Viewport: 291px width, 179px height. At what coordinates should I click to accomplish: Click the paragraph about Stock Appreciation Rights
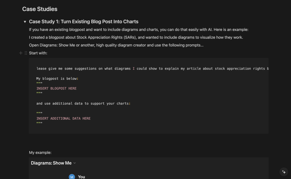pyautogui.click(x=136, y=37)
